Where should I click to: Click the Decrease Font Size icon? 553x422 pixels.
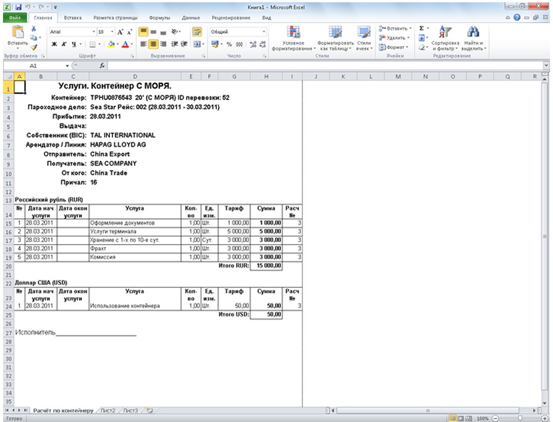coord(129,32)
